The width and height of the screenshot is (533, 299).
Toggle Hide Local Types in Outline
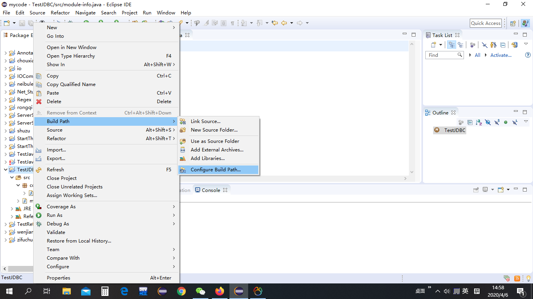click(515, 122)
